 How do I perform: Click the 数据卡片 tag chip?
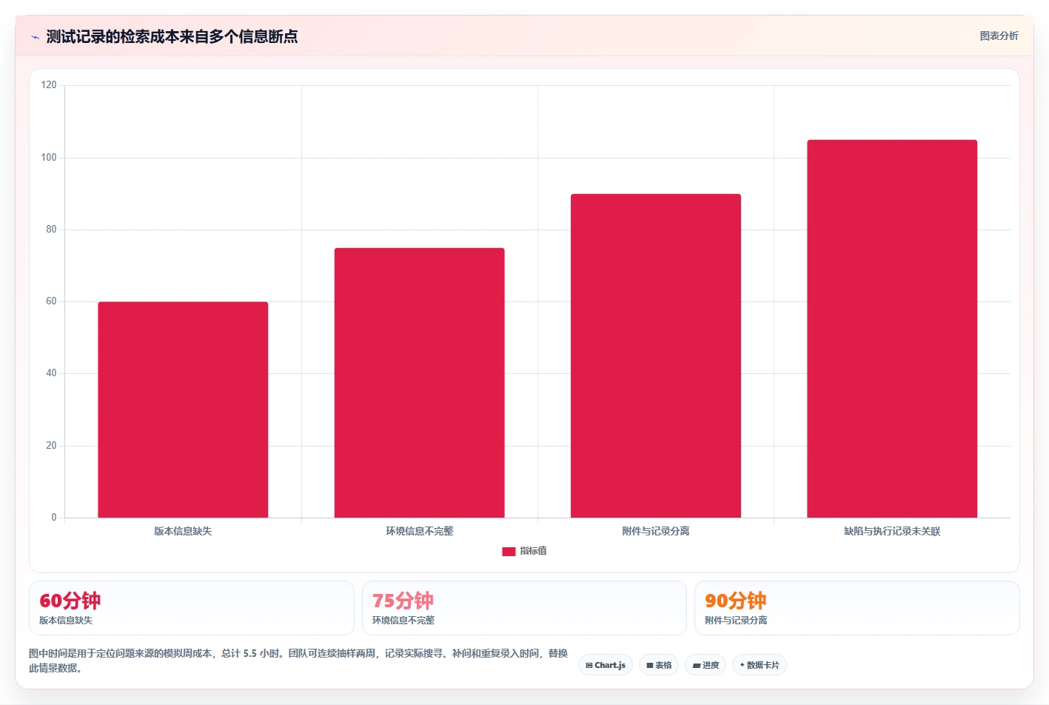760,665
